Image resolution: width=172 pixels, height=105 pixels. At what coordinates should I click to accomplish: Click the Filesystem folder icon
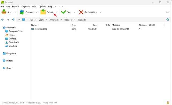point(4,53)
